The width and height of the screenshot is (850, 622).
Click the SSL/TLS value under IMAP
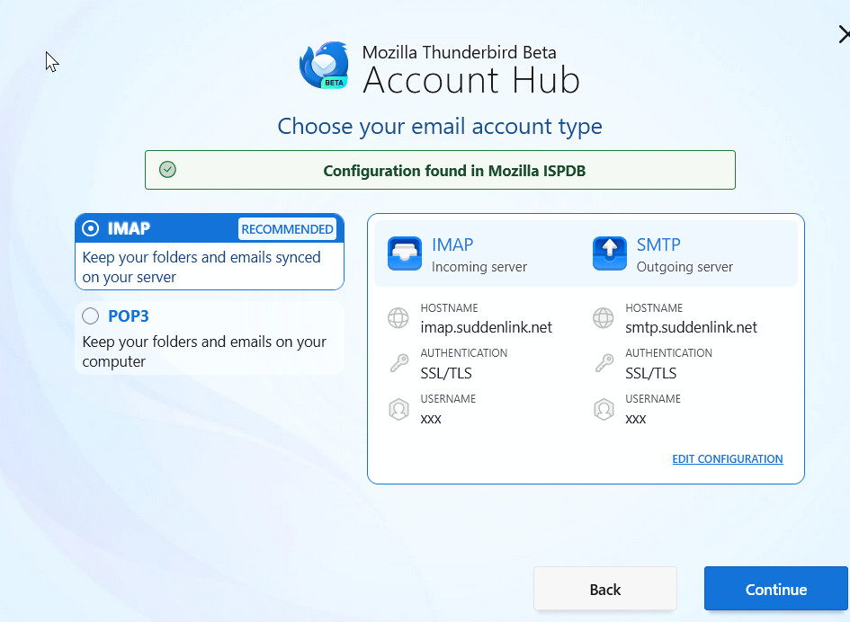click(446, 373)
